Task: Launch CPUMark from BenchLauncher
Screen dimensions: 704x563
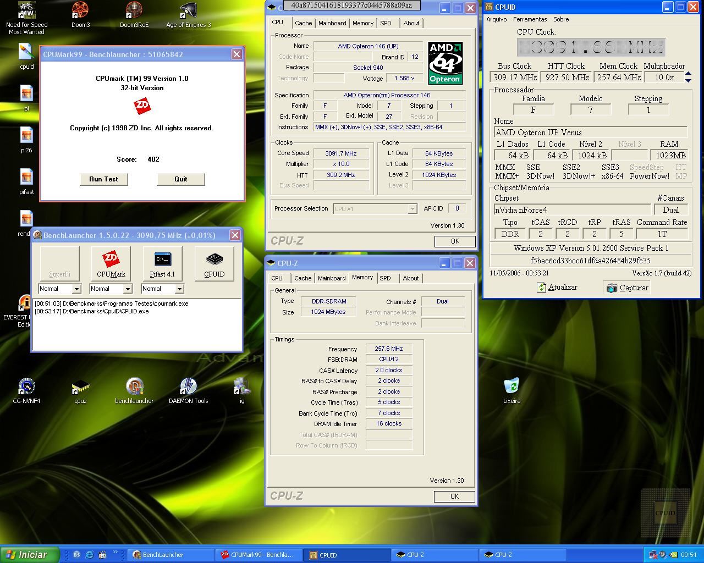Action: (111, 263)
